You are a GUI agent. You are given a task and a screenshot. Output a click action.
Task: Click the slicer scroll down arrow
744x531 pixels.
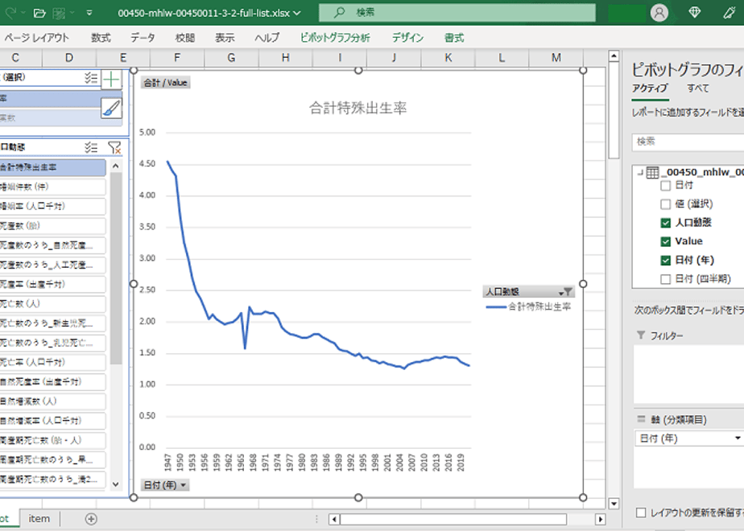[115, 484]
